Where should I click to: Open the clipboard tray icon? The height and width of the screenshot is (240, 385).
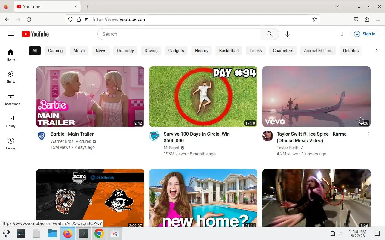(x=333, y=233)
